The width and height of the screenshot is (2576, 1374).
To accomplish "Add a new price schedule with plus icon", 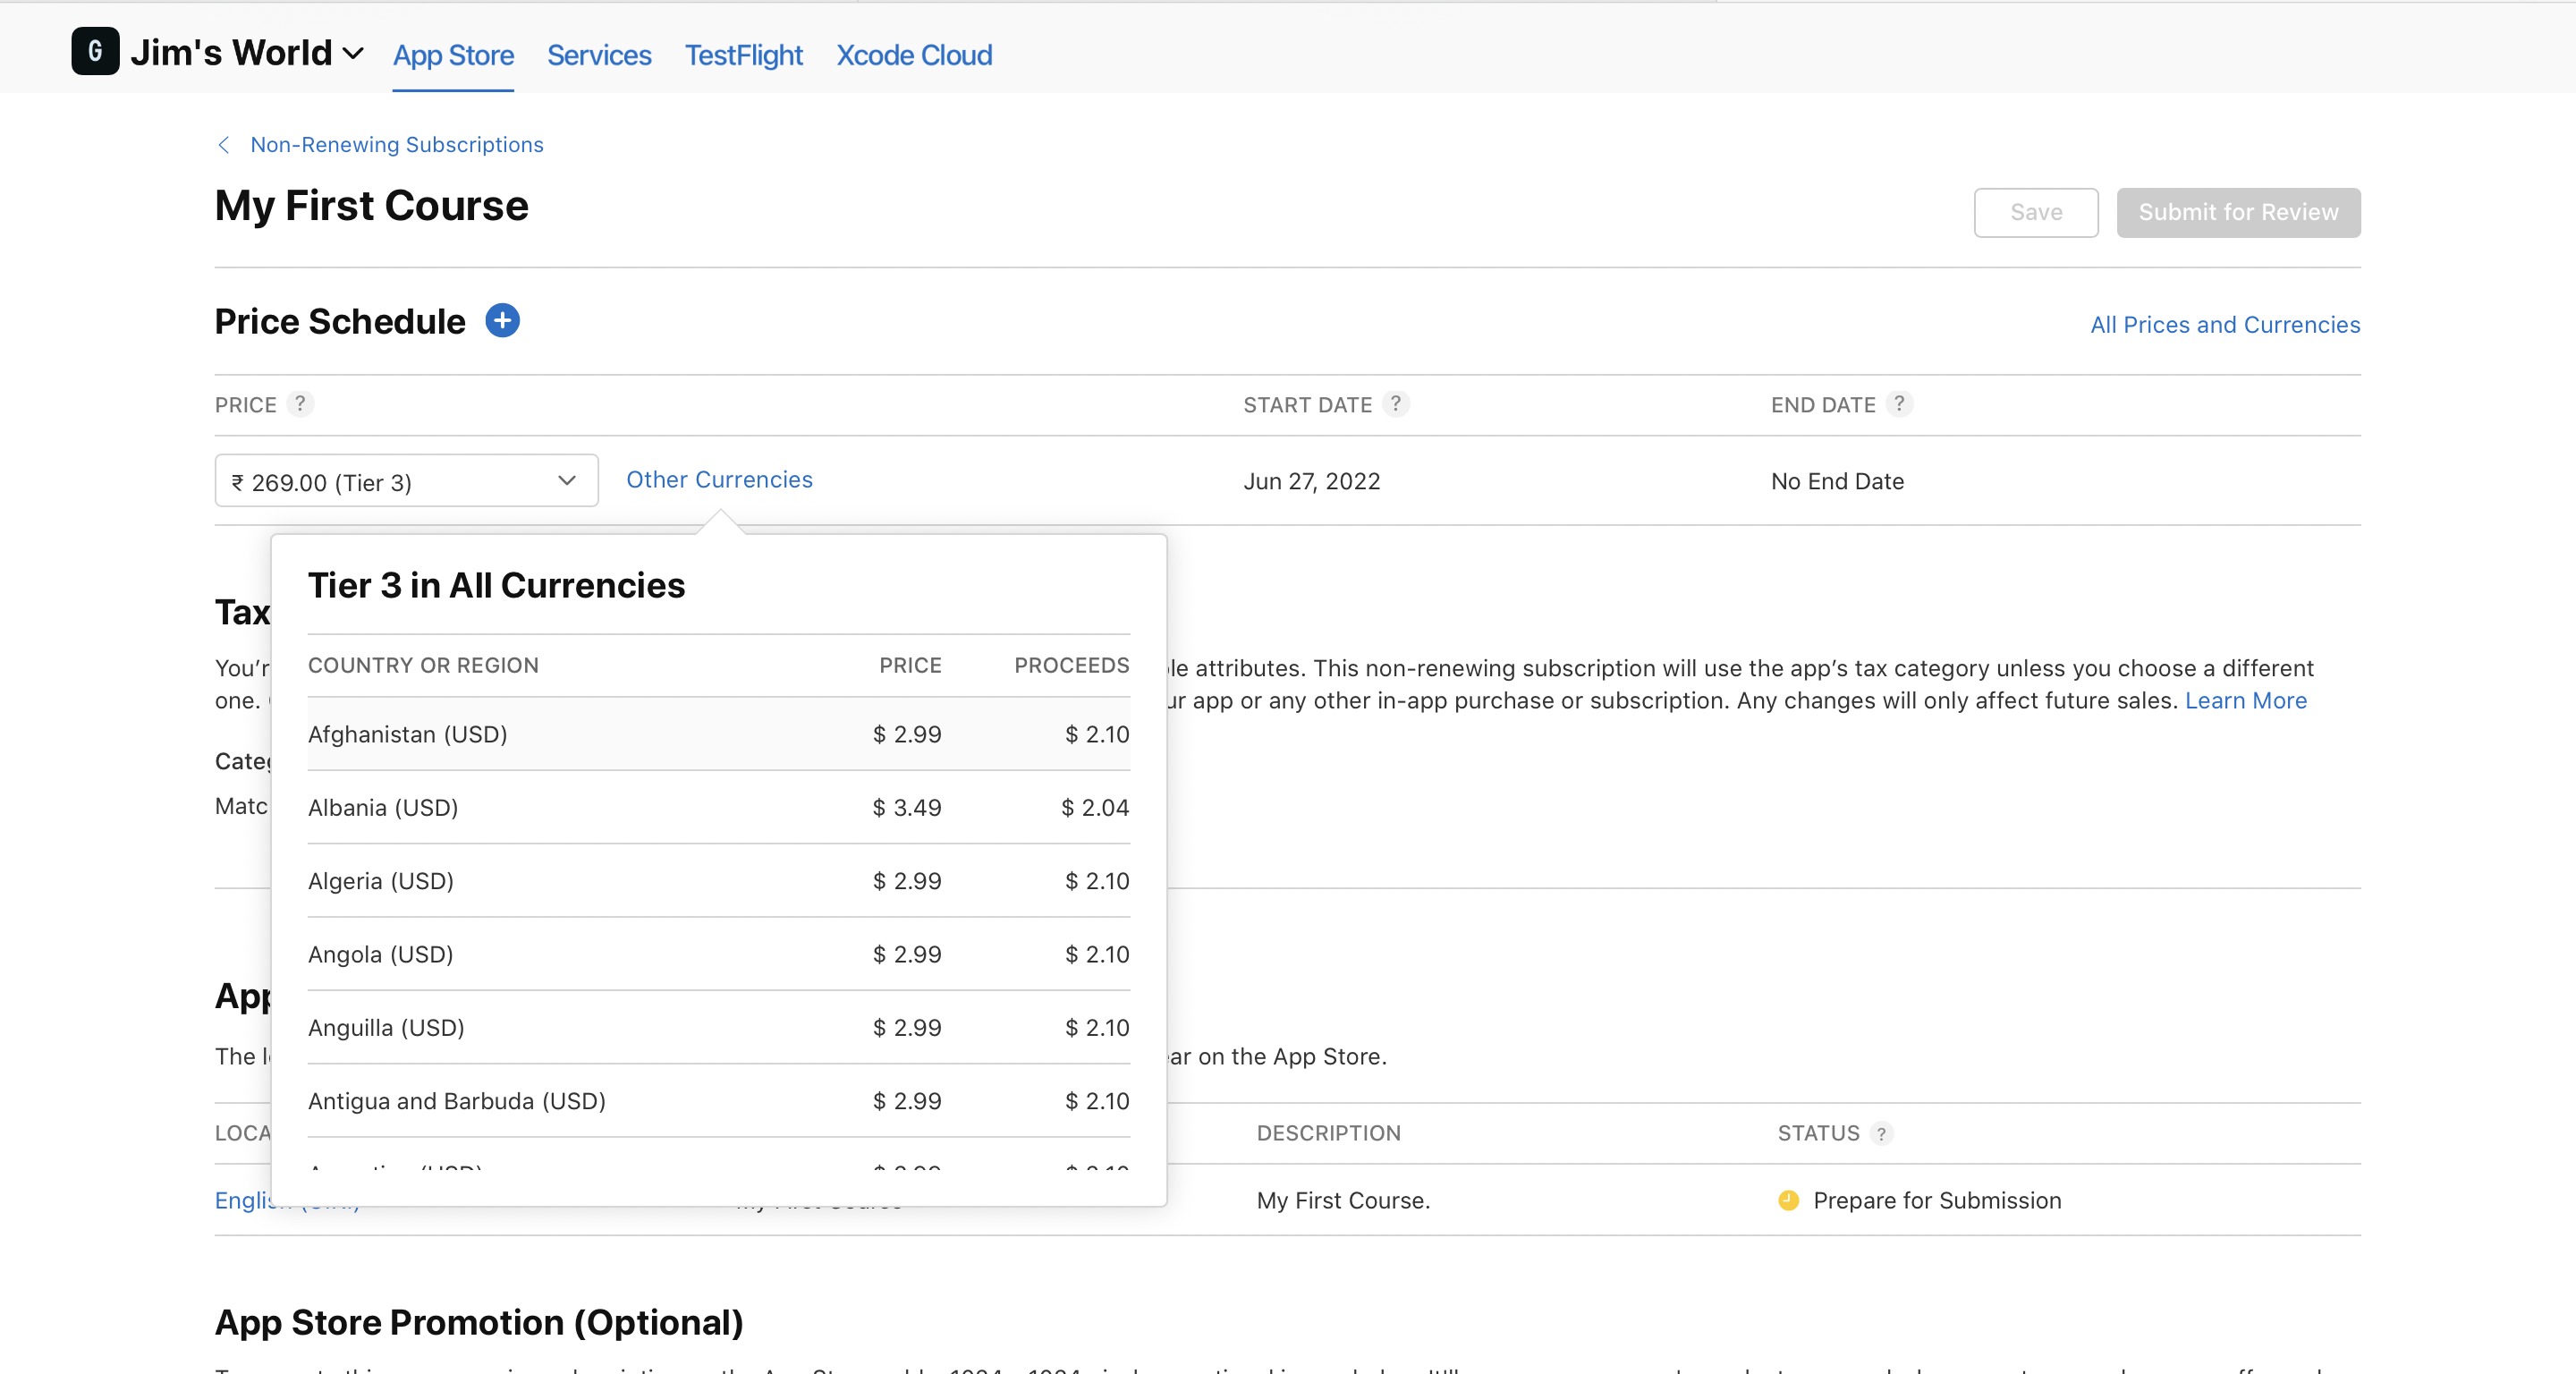I will [502, 321].
